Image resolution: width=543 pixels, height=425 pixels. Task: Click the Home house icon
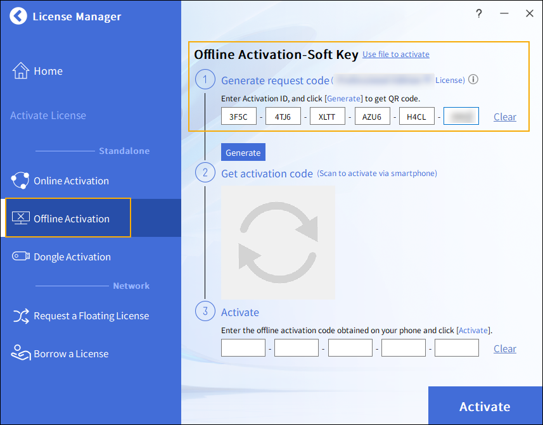[x=21, y=71]
